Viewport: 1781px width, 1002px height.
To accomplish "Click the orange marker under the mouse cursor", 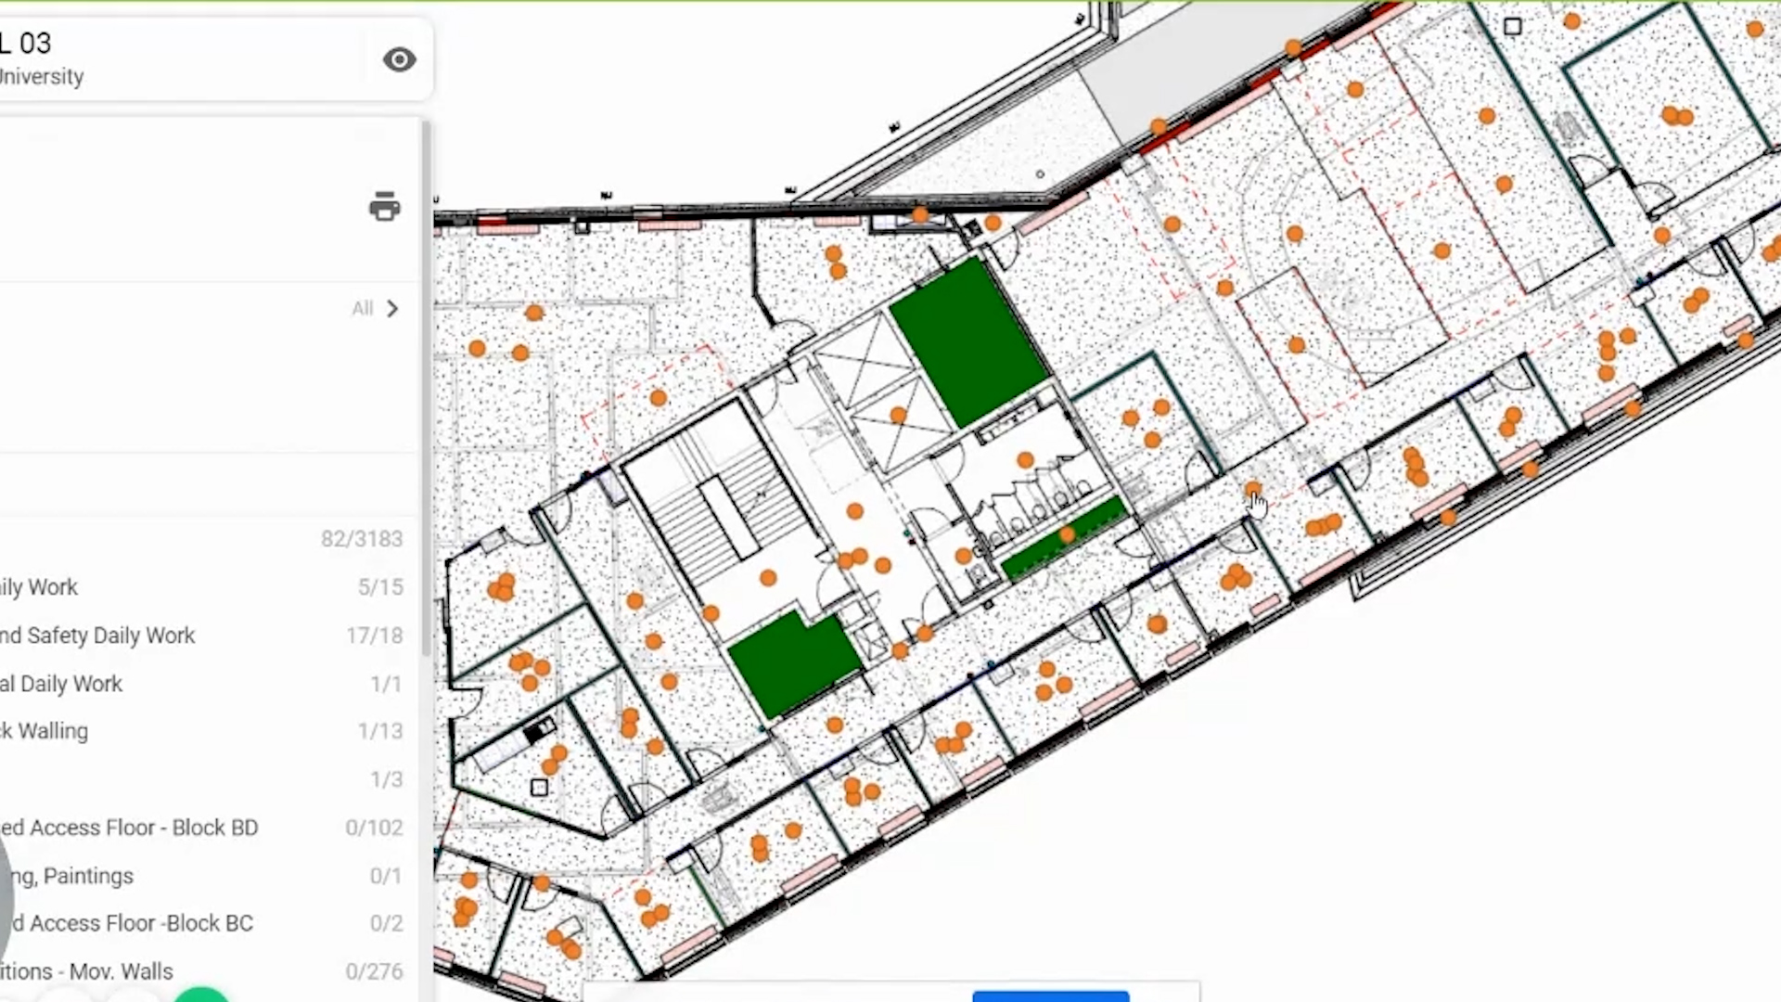I will click(x=1252, y=489).
